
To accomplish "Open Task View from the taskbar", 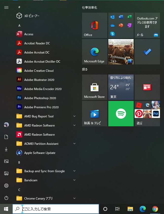I will tap(117, 209).
